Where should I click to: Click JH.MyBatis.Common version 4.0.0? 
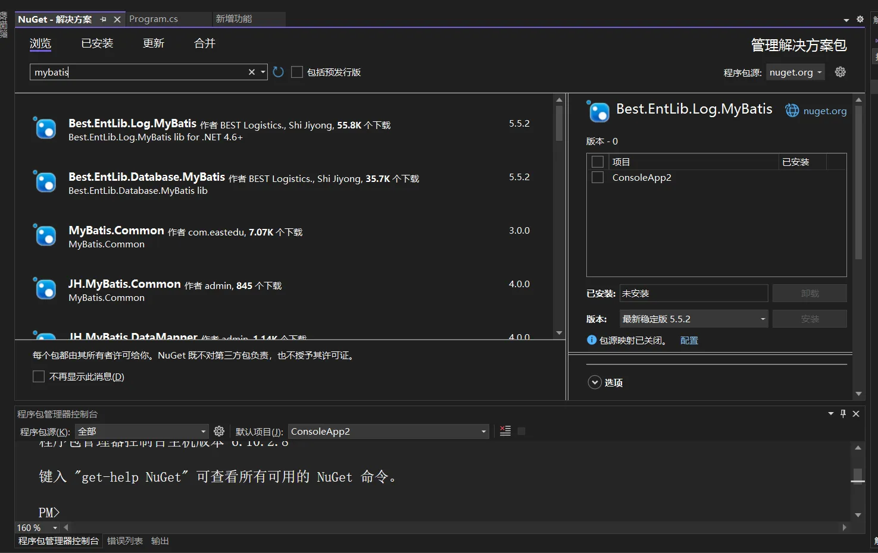(x=519, y=284)
